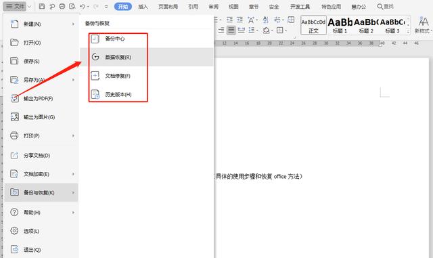
Task: Click 输出为图片(G) in the file menu
Action: tap(41, 117)
